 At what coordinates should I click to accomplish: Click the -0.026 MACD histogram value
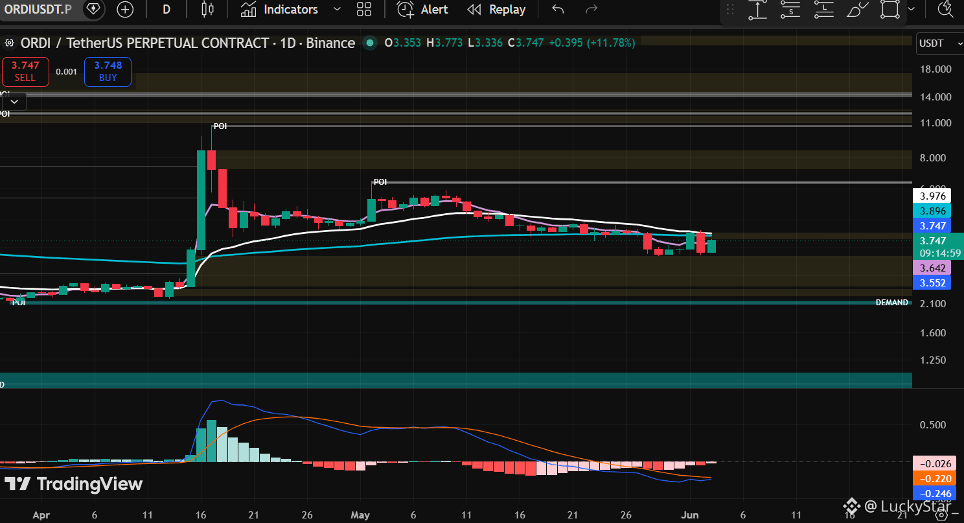tap(935, 463)
